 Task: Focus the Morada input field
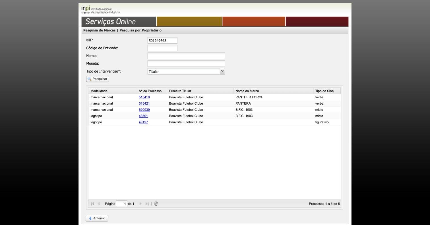pyautogui.click(x=186, y=63)
